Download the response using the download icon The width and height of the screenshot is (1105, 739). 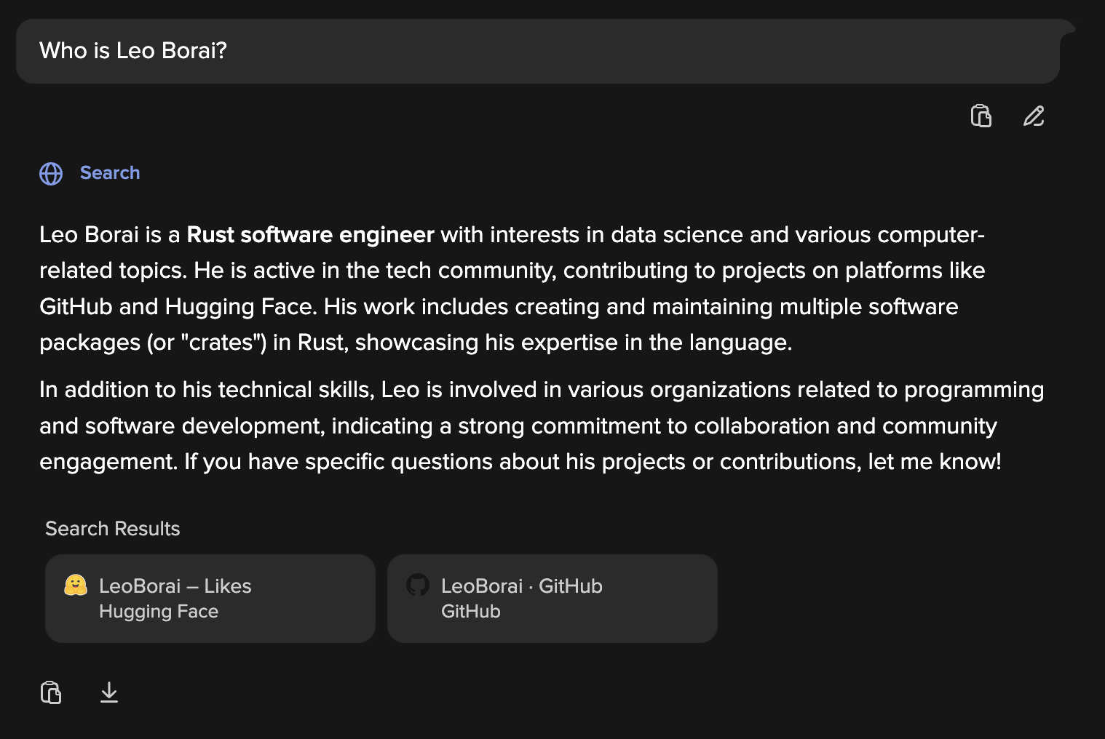point(109,692)
